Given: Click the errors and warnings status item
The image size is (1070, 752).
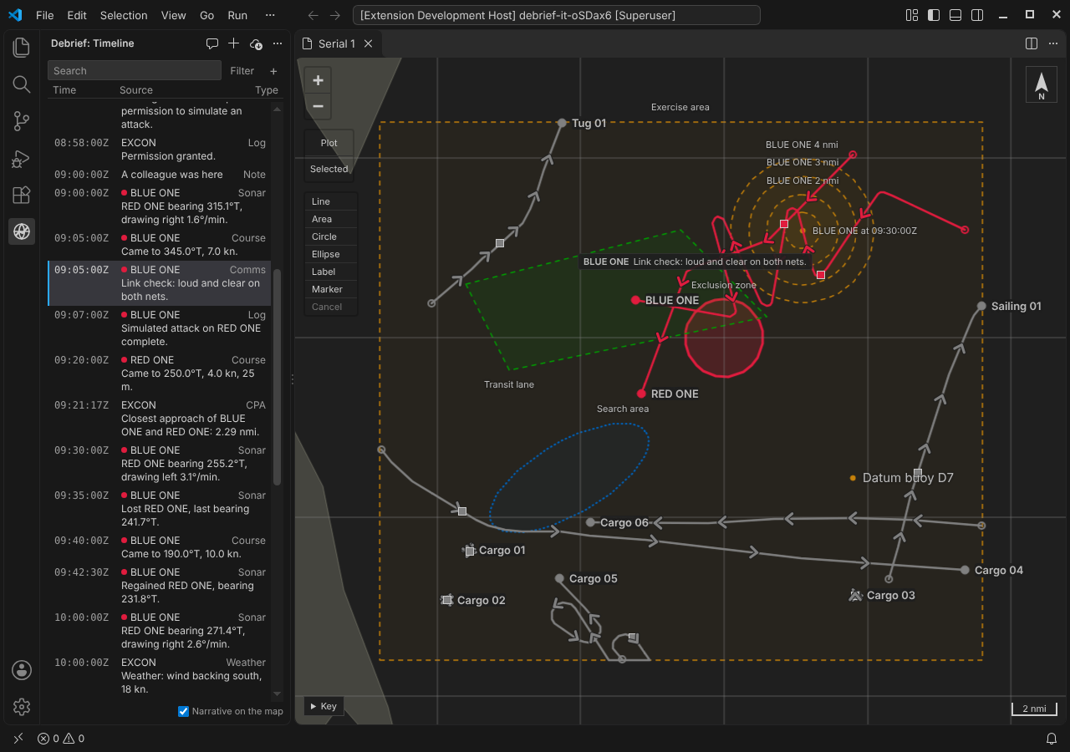Looking at the screenshot, I should 61,739.
